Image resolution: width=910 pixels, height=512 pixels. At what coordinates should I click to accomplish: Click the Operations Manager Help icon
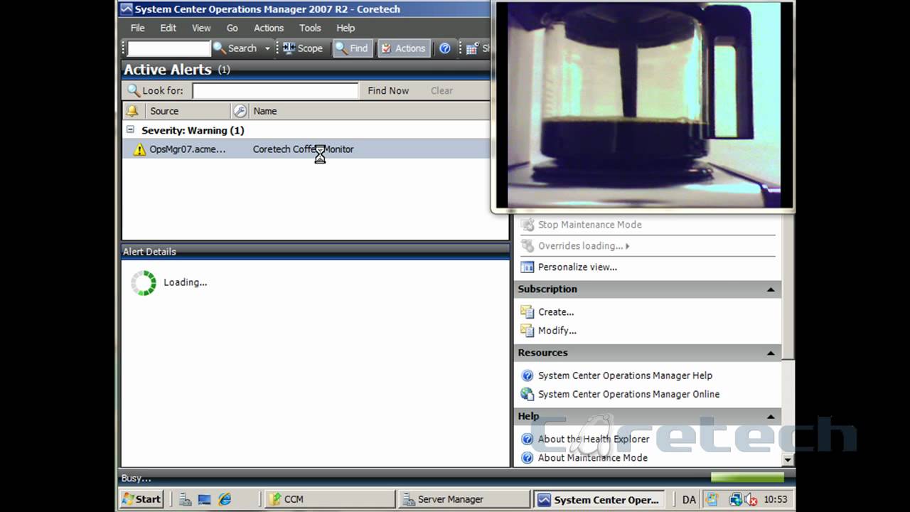[527, 375]
